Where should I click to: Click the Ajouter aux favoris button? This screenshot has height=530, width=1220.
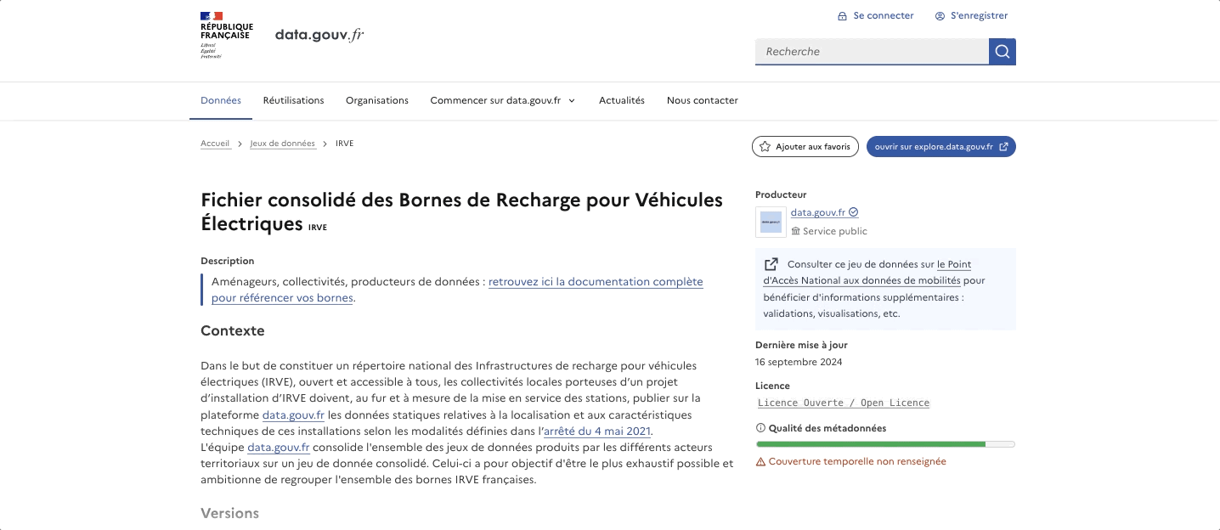pyautogui.click(x=805, y=147)
